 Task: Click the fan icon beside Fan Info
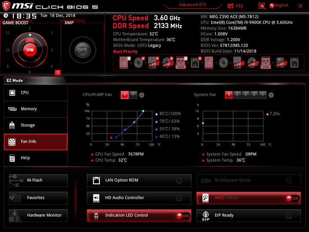(12, 142)
